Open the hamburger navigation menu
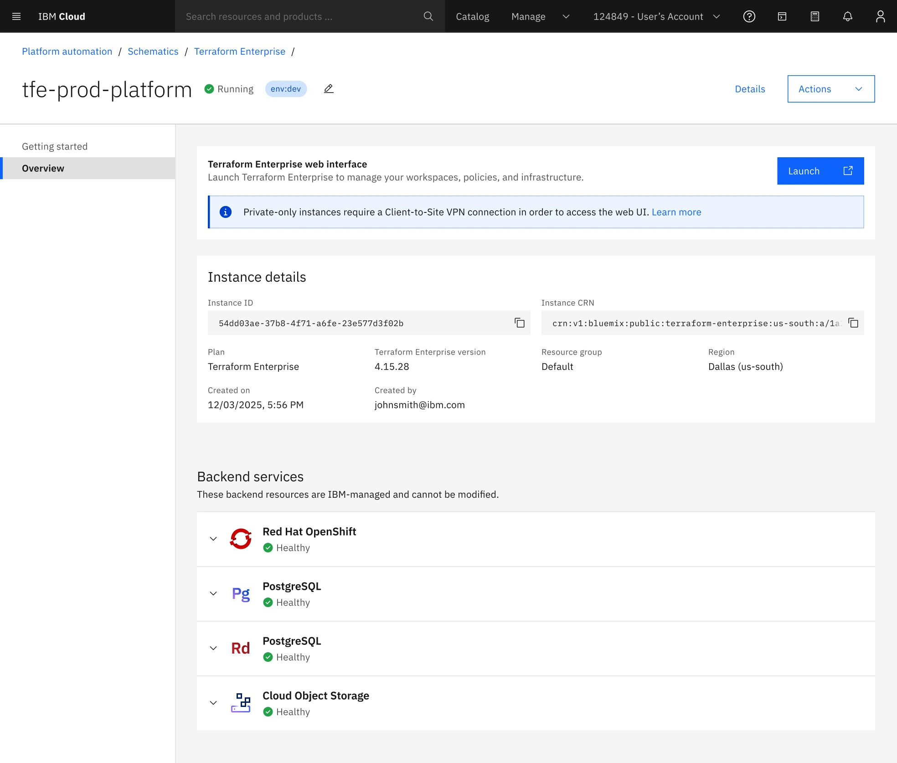897x763 pixels. pyautogui.click(x=16, y=16)
